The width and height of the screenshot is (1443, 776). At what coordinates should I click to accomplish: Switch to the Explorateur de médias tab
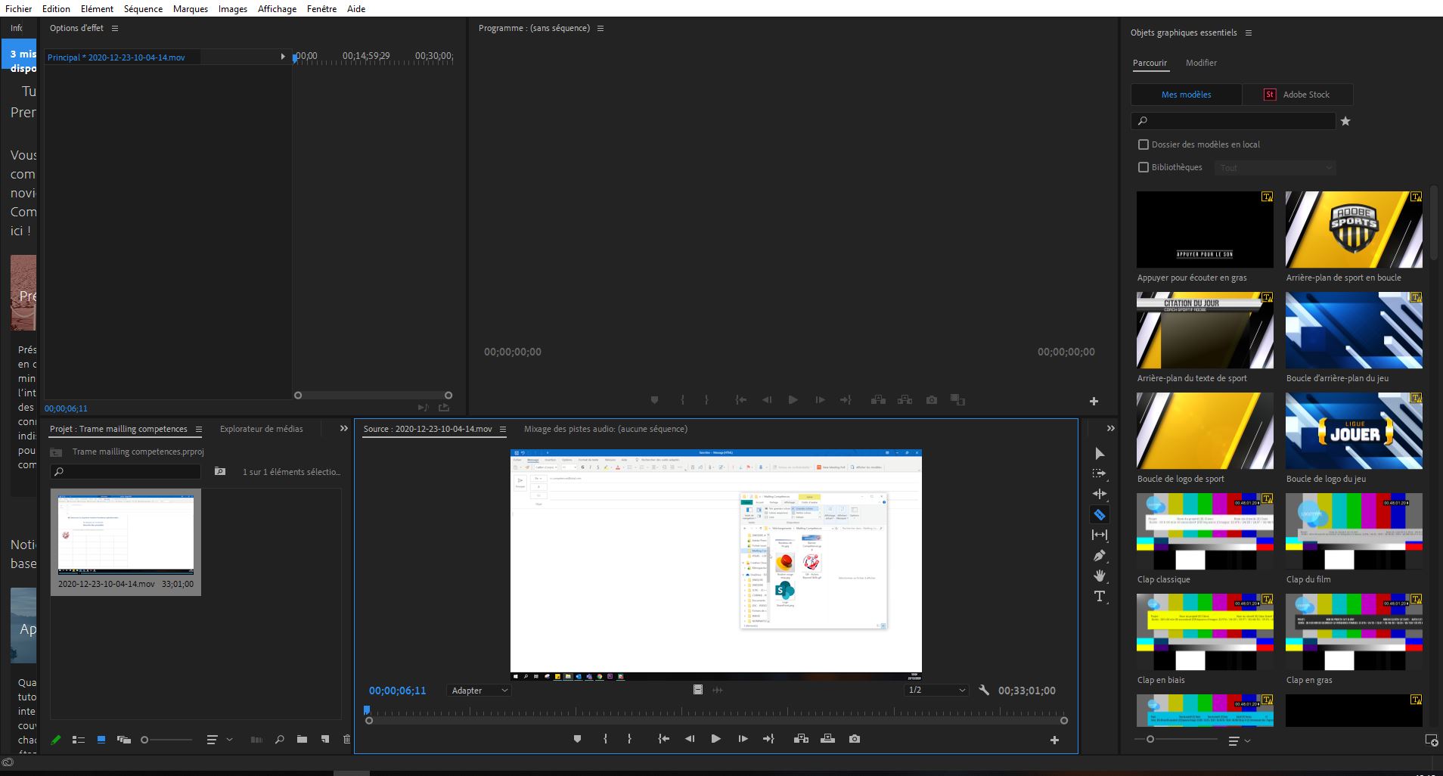pos(261,429)
